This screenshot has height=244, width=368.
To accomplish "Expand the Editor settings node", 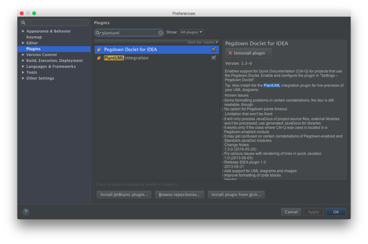I will [23, 43].
